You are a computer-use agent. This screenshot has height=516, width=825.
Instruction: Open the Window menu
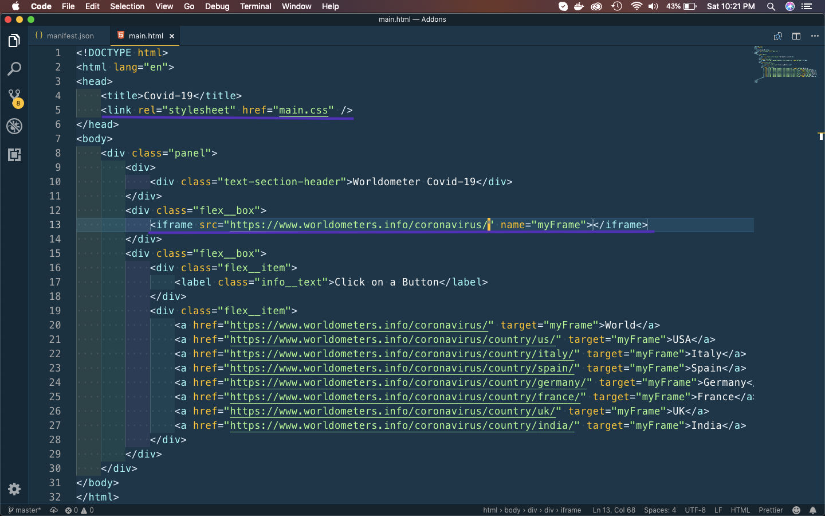tap(296, 6)
